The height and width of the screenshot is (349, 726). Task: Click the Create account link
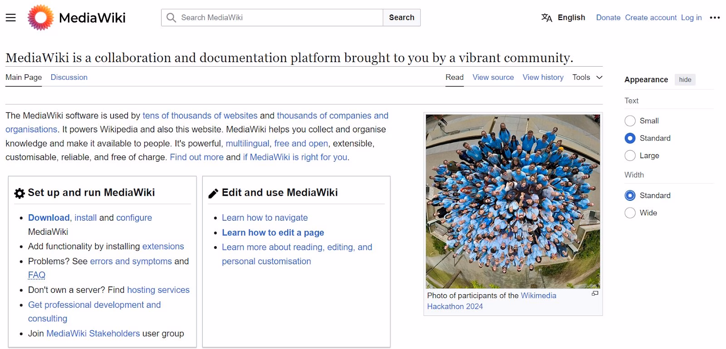click(x=651, y=18)
